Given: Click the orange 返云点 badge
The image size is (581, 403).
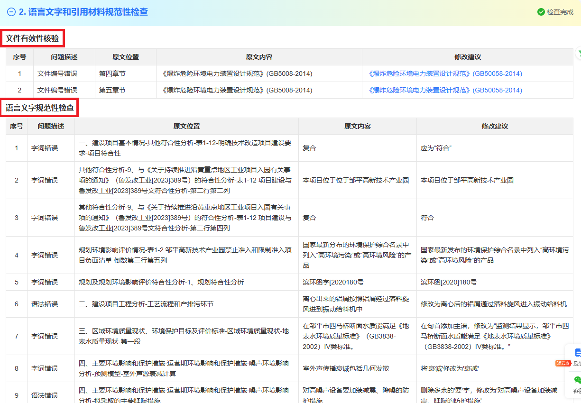Looking at the screenshot, I should [x=563, y=363].
